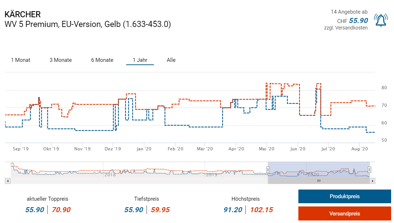Click the Höchstpreis 102.15 value
This screenshot has height=223, width=394.
coord(262,210)
